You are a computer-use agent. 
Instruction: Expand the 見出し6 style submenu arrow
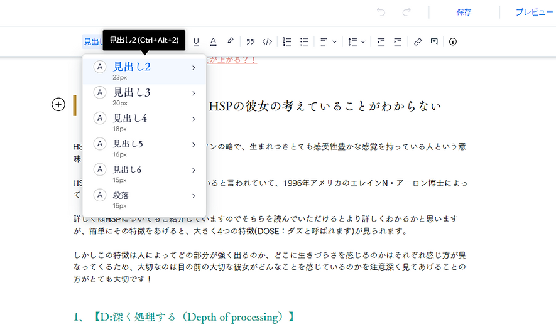coord(194,171)
